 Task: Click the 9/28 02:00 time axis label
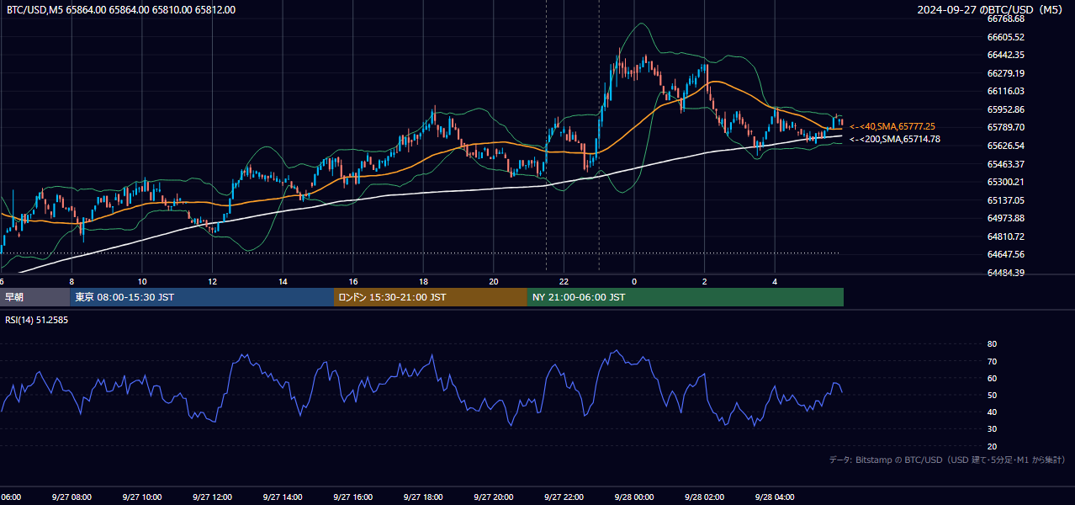(704, 497)
